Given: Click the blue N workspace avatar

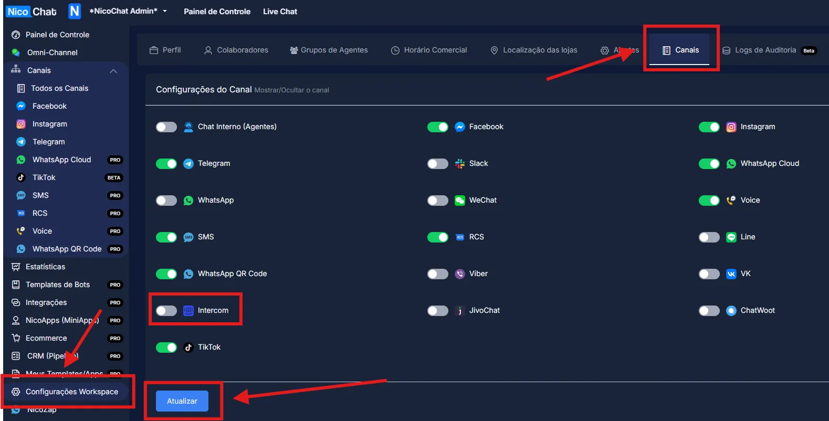Looking at the screenshot, I should pos(75,11).
